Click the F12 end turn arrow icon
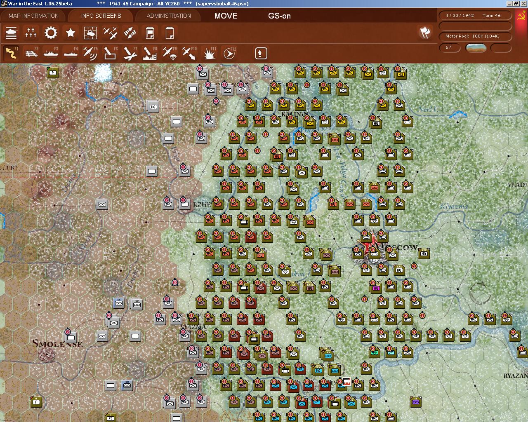The height and width of the screenshot is (427, 528). (x=229, y=53)
